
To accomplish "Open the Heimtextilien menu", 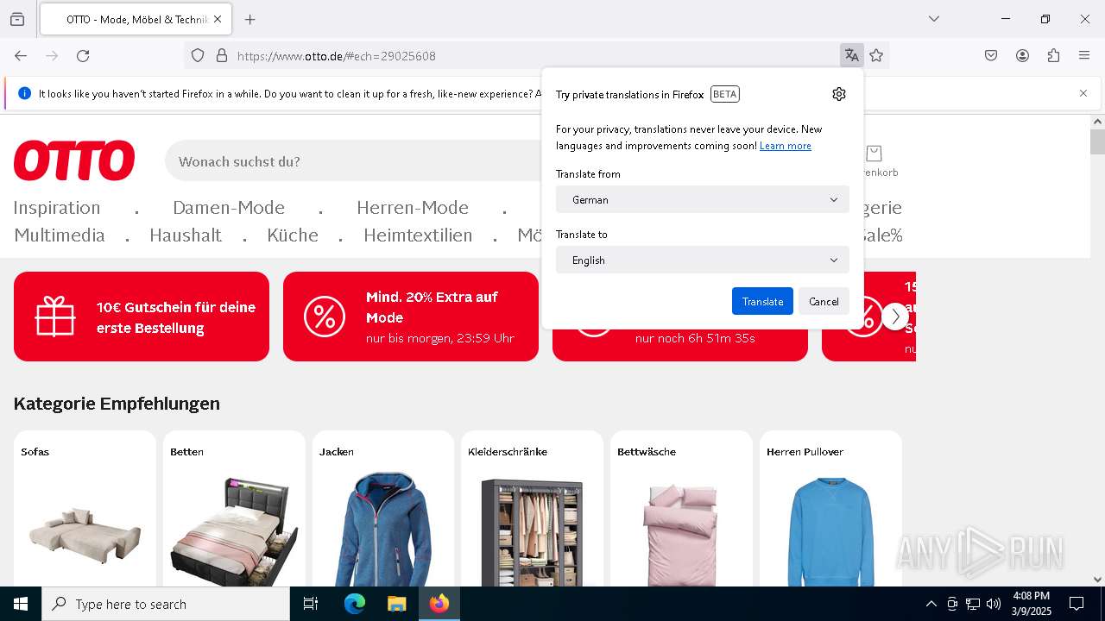I will coord(418,235).
